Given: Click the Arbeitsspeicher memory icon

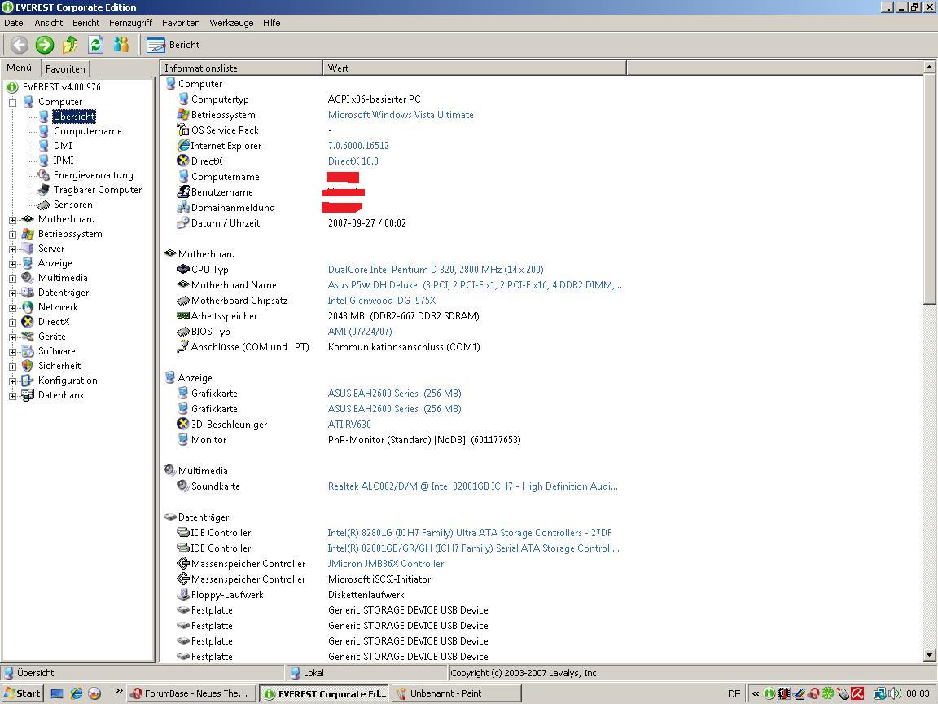Looking at the screenshot, I should [x=183, y=315].
